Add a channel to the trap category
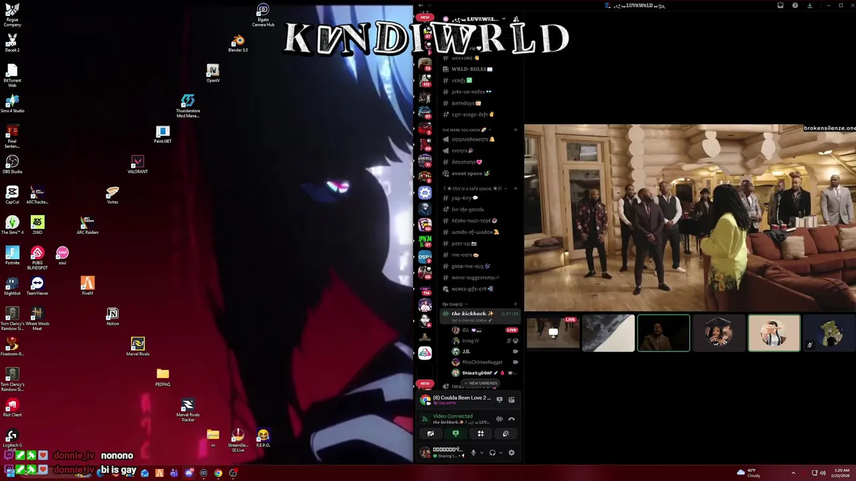 pyautogui.click(x=516, y=305)
